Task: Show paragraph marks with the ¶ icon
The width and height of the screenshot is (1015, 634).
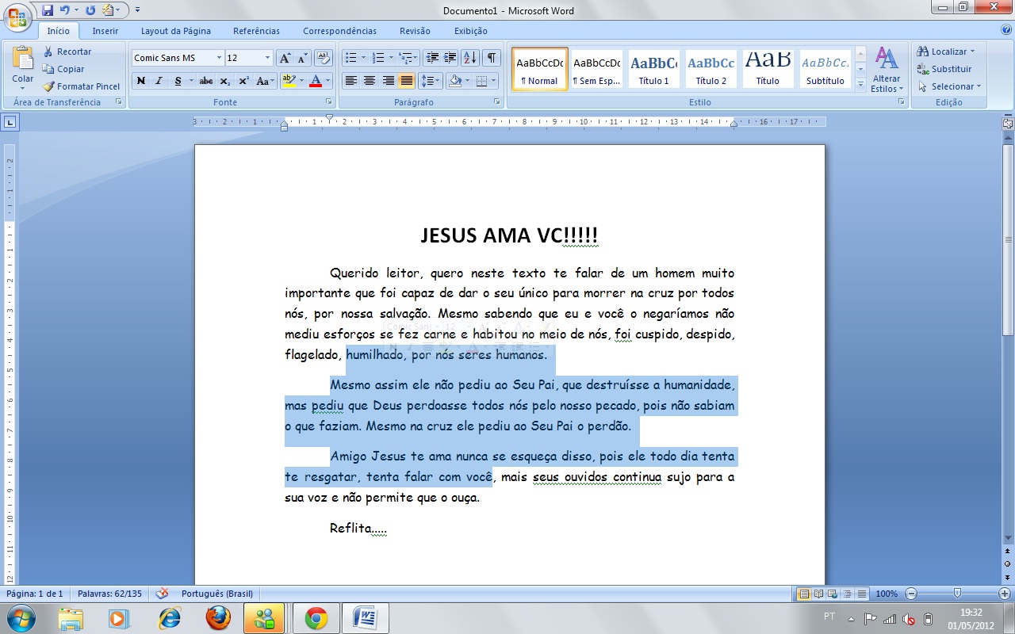Action: pos(491,58)
